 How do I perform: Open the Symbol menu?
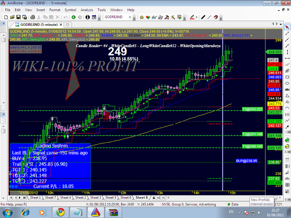(70, 10)
